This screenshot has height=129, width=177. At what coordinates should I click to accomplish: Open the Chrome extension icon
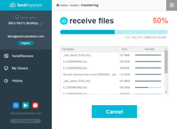[35, 105]
